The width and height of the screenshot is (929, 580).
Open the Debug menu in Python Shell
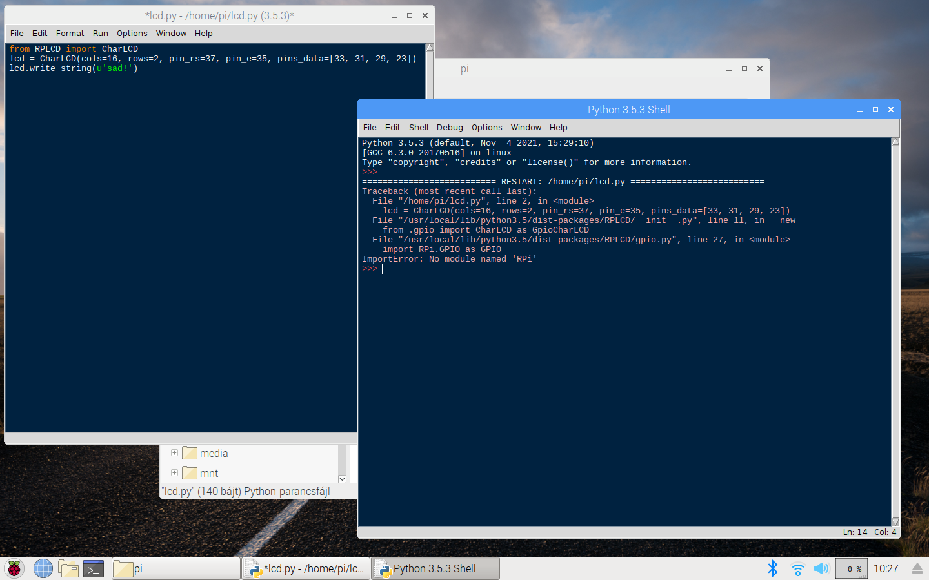[x=450, y=128]
